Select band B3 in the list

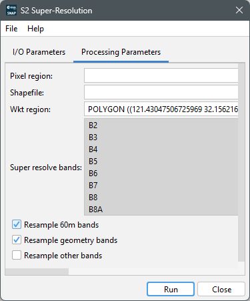point(161,137)
